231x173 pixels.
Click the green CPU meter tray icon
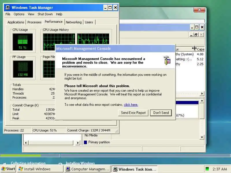pos(207,169)
